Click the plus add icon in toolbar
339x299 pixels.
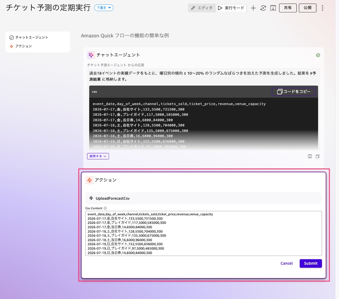[253, 8]
